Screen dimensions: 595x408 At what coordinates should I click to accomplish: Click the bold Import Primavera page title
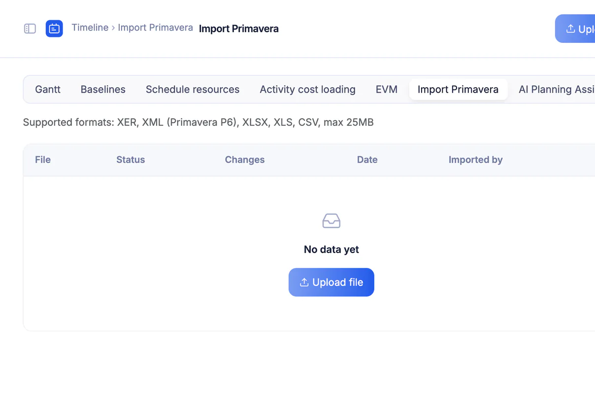click(x=239, y=29)
